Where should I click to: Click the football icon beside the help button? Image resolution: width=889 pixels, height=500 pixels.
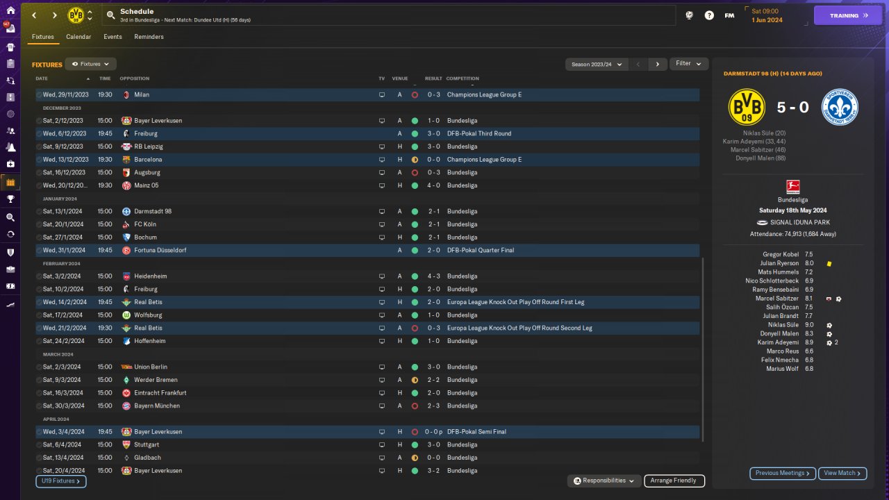pyautogui.click(x=689, y=15)
